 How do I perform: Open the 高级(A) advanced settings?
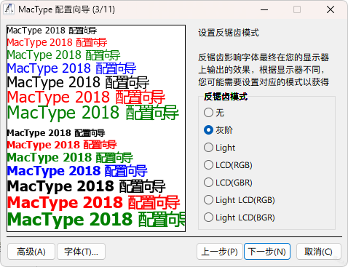click(31, 252)
